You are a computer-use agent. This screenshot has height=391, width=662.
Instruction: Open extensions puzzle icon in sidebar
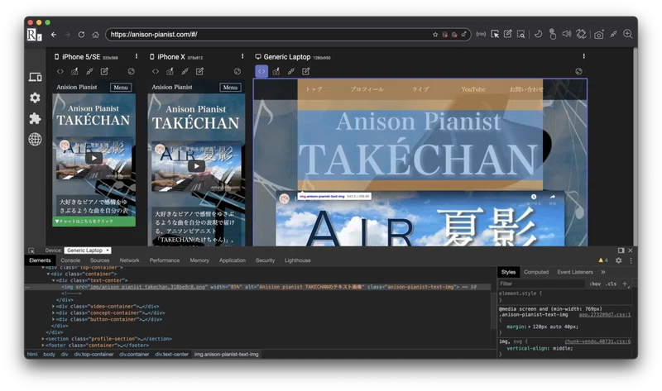coord(35,118)
